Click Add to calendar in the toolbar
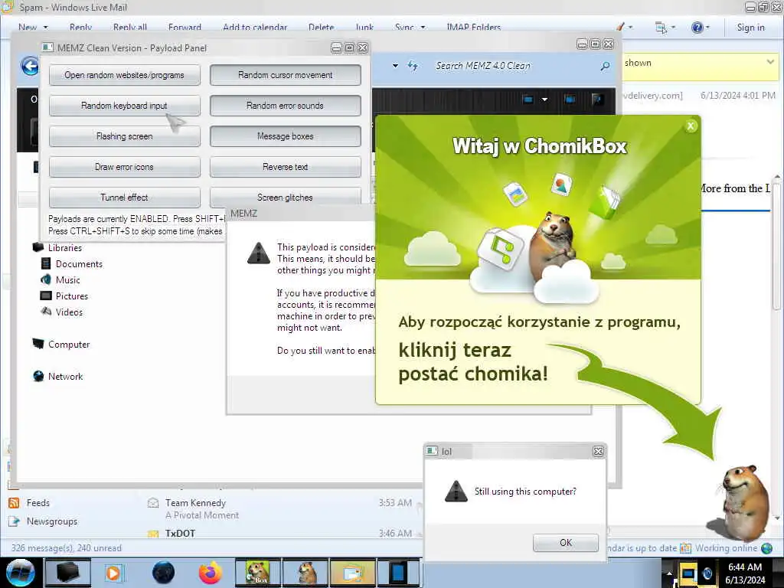The image size is (784, 588). coord(255,27)
